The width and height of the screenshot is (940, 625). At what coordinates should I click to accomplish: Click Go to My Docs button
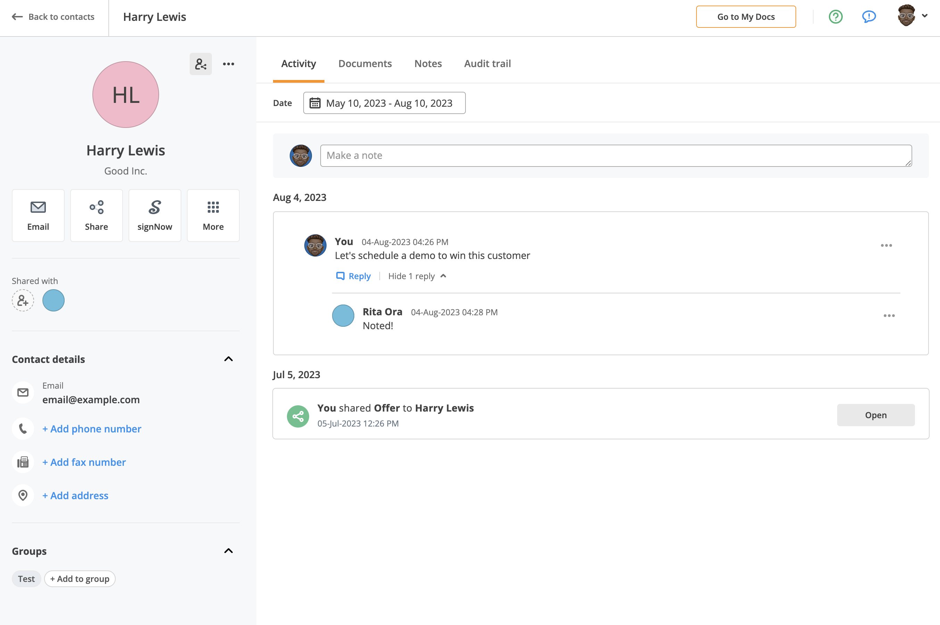745,17
